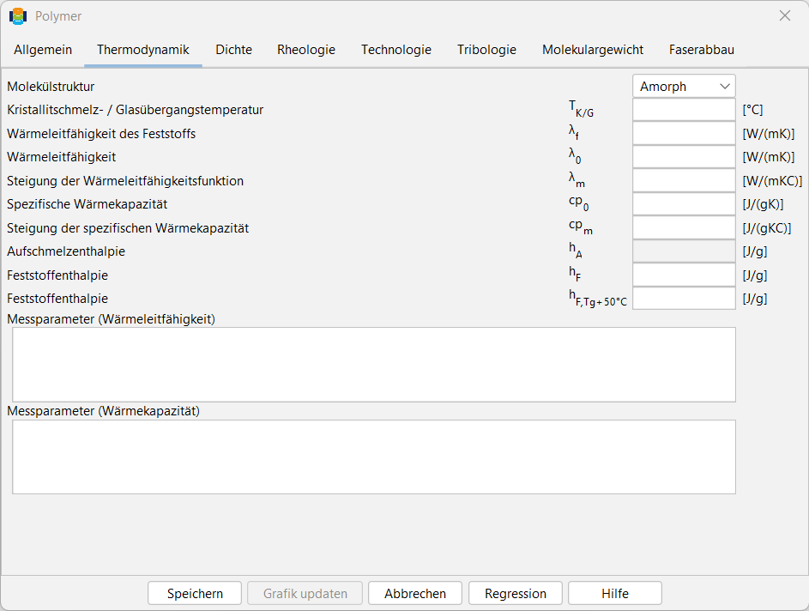Select the Faserabbau tab
The image size is (809, 611).
tap(701, 50)
